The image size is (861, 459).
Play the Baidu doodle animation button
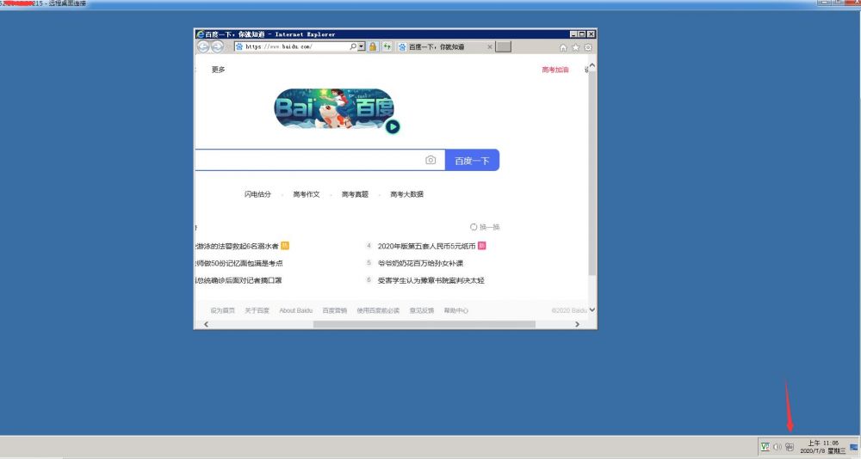pos(393,127)
